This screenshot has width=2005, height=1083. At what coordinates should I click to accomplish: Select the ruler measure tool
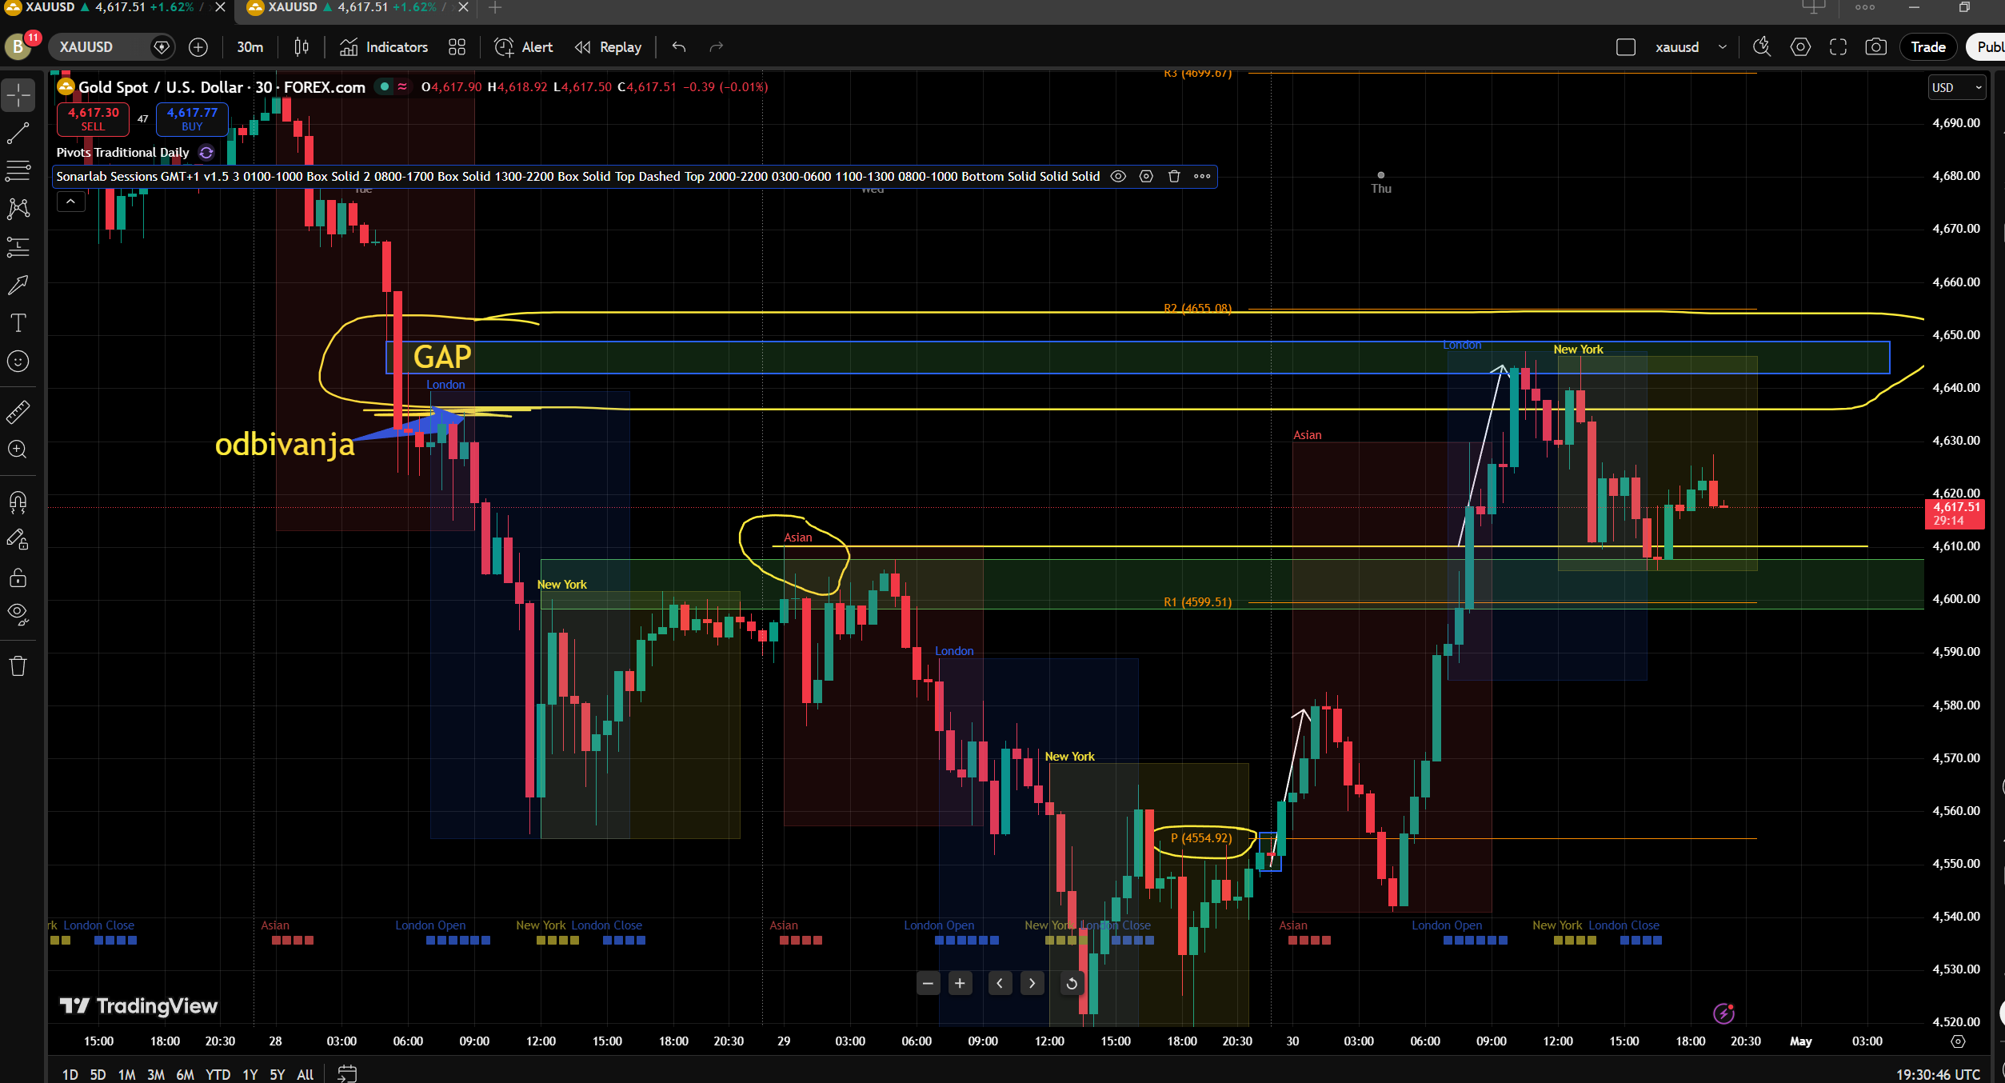click(18, 412)
